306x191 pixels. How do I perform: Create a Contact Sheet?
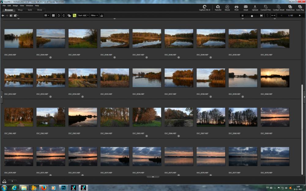[x=278, y=8]
